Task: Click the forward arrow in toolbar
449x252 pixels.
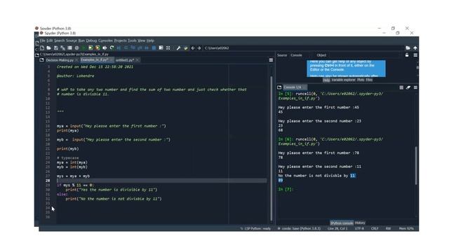Action: 199,48
